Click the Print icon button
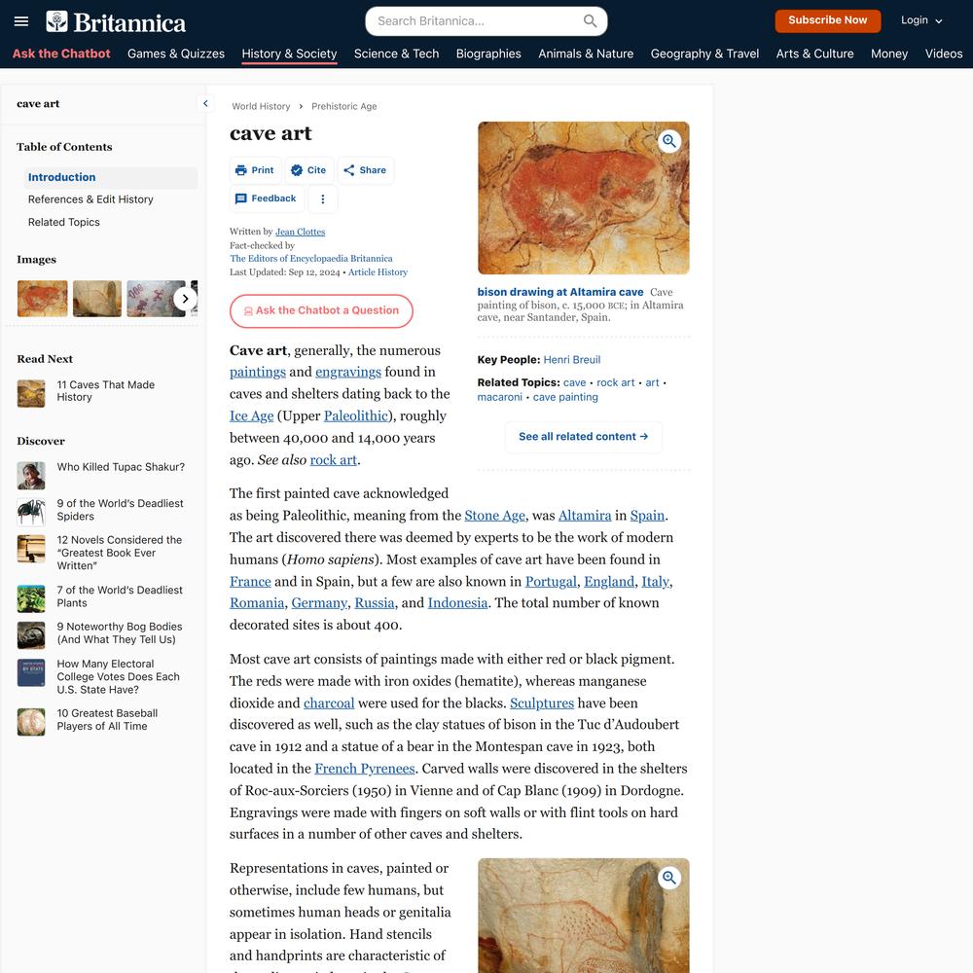This screenshot has width=973, height=973. click(240, 170)
